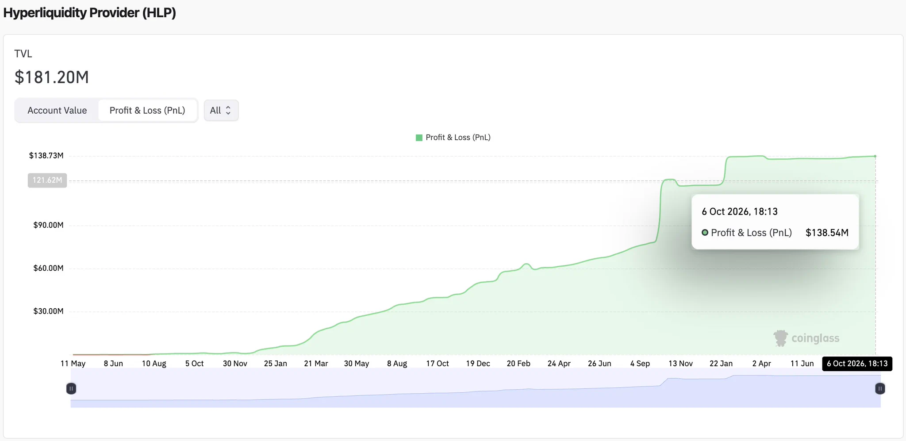Click the right range slider handle

880,388
